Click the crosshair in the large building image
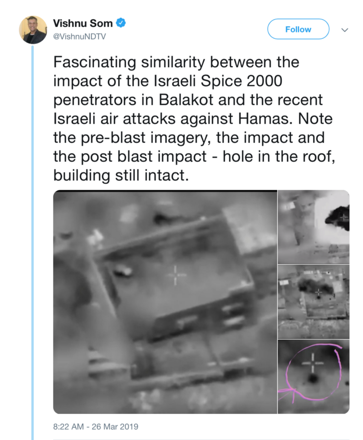 tap(176, 275)
